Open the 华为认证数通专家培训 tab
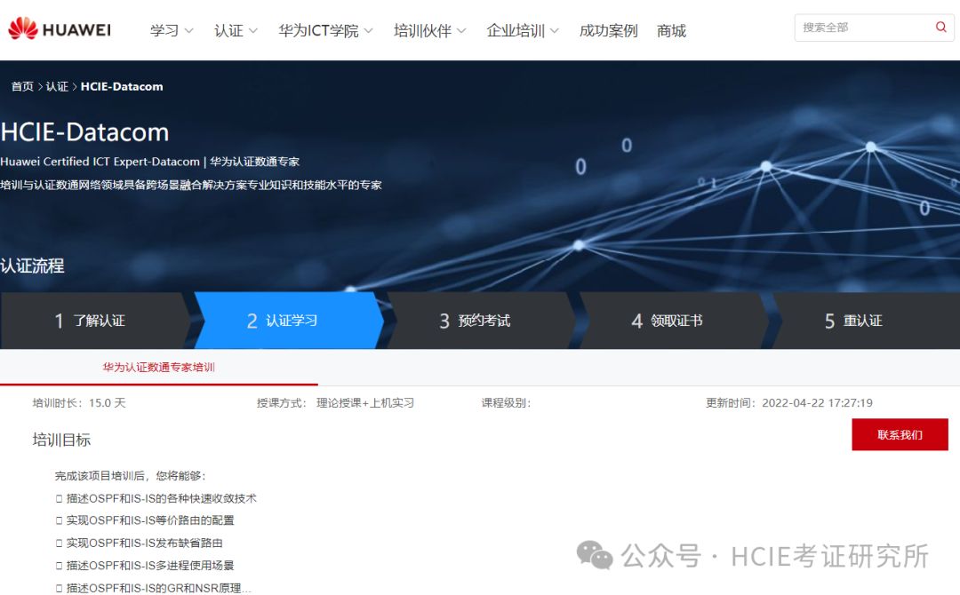The image size is (960, 595). click(158, 367)
